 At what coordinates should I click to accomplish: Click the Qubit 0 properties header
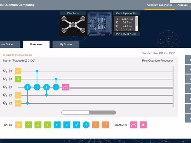126,13
